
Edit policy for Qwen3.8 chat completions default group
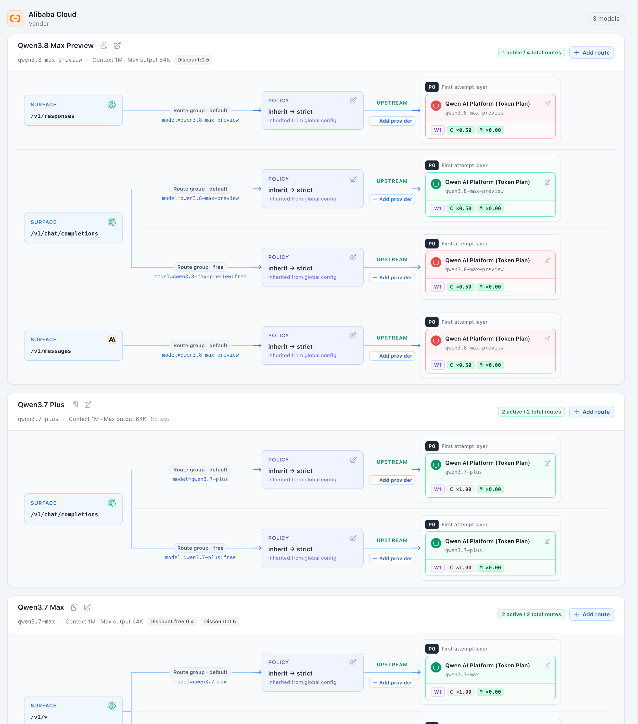353,179
